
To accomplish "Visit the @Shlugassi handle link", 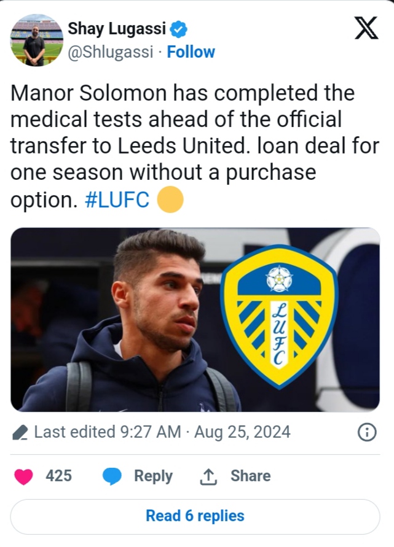I will (x=109, y=52).
